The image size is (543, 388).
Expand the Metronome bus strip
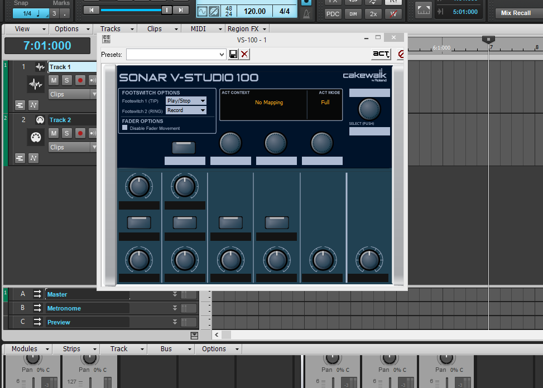175,308
